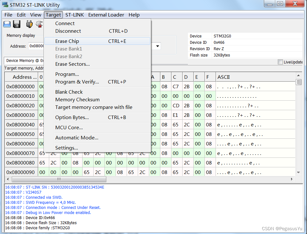
Task: Click log line Device family :STM32G0
Action: click(x=37, y=228)
